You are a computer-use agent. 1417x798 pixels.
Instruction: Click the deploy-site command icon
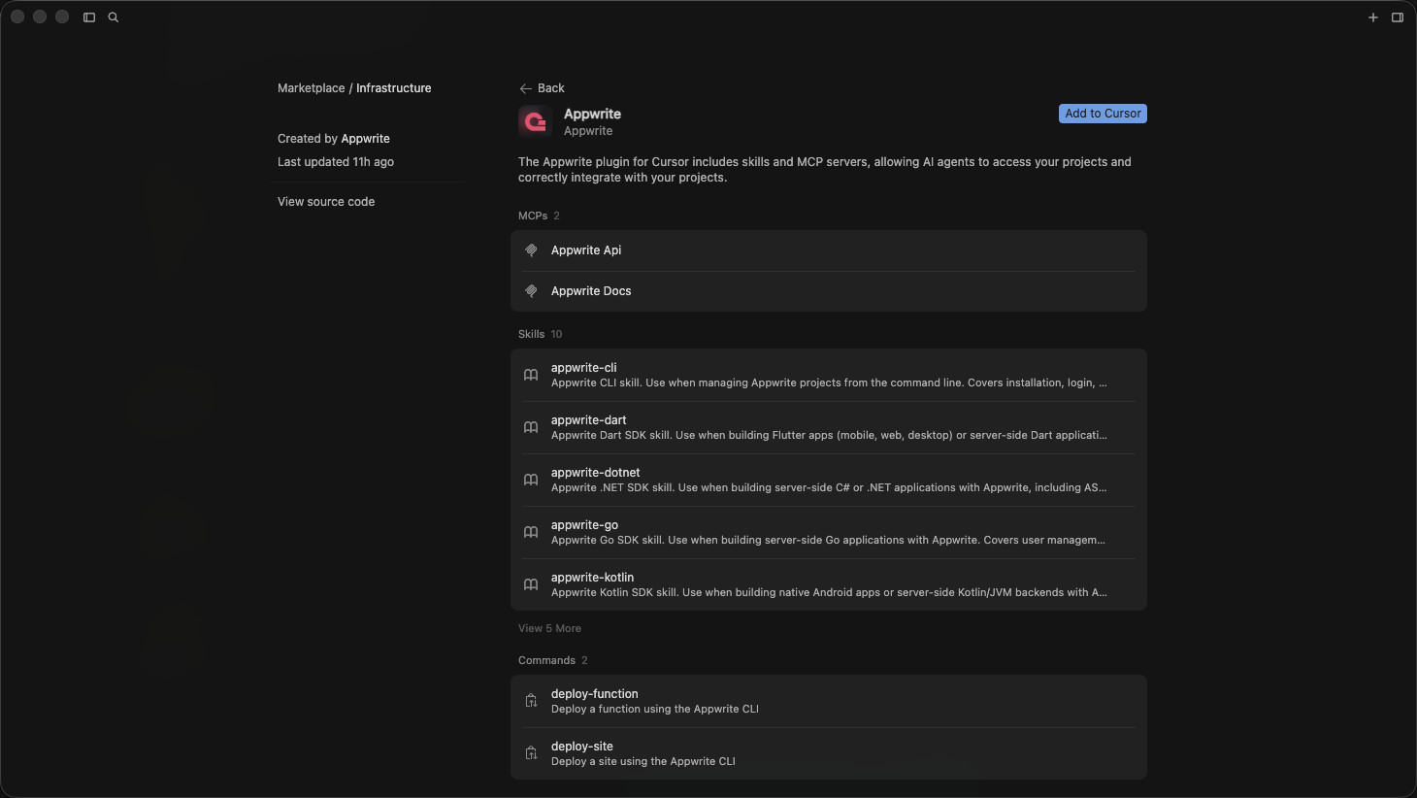[531, 752]
